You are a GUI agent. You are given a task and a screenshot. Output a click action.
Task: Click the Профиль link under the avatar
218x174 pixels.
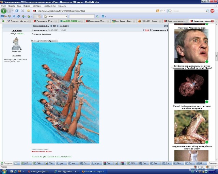(17, 55)
